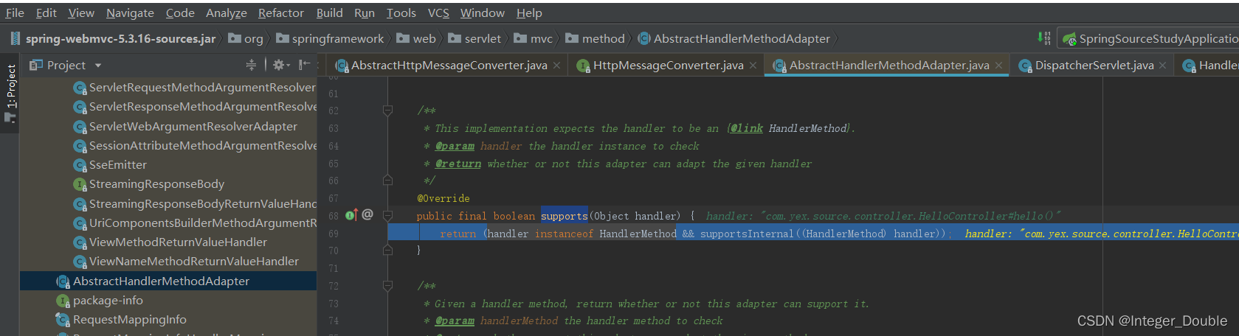
Task: Select ViewNameMethodReturnValueHandler in tree
Action: 186,262
